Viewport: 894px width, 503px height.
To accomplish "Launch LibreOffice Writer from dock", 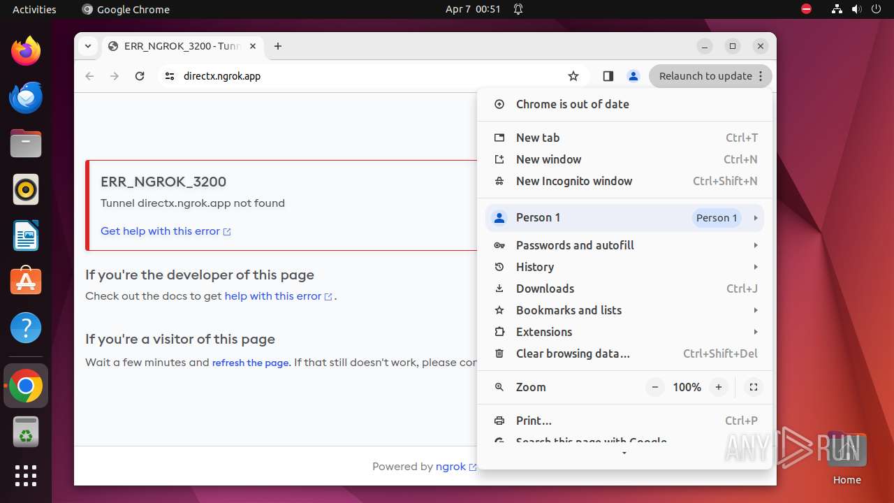I will point(26,235).
